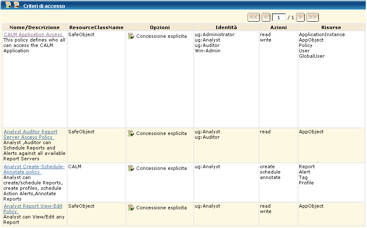The width and height of the screenshot is (367, 228).
Task: Go to previous page with < button
Action: (266, 17)
